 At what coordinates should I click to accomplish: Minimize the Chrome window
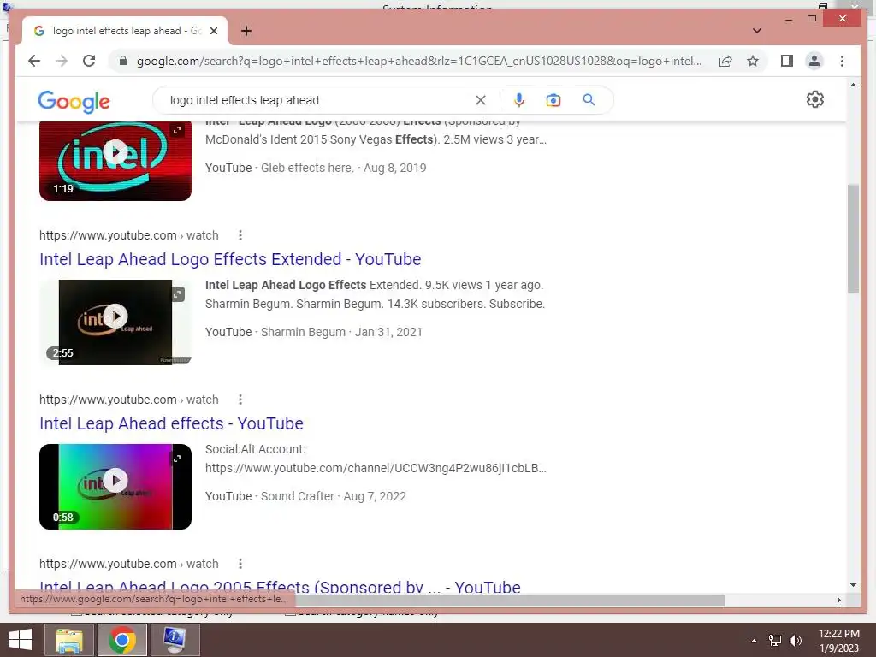click(x=788, y=19)
